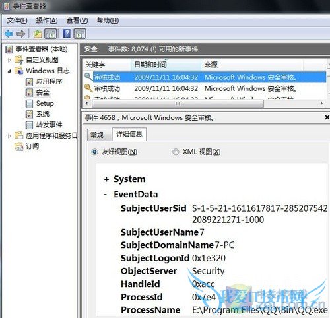Click the 应用程序和服务日志 folder icon
This screenshot has height=318, width=330.
point(18,135)
